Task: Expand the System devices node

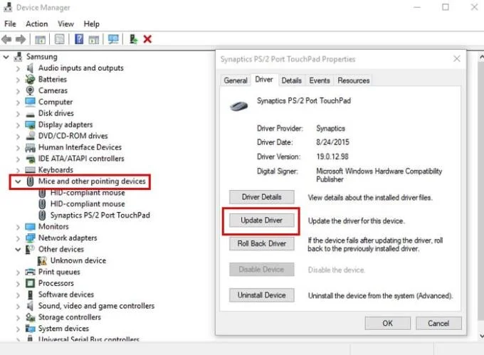Action: [18, 329]
